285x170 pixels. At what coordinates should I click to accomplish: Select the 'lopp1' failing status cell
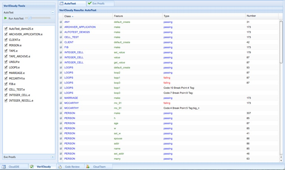(x=167, y=78)
